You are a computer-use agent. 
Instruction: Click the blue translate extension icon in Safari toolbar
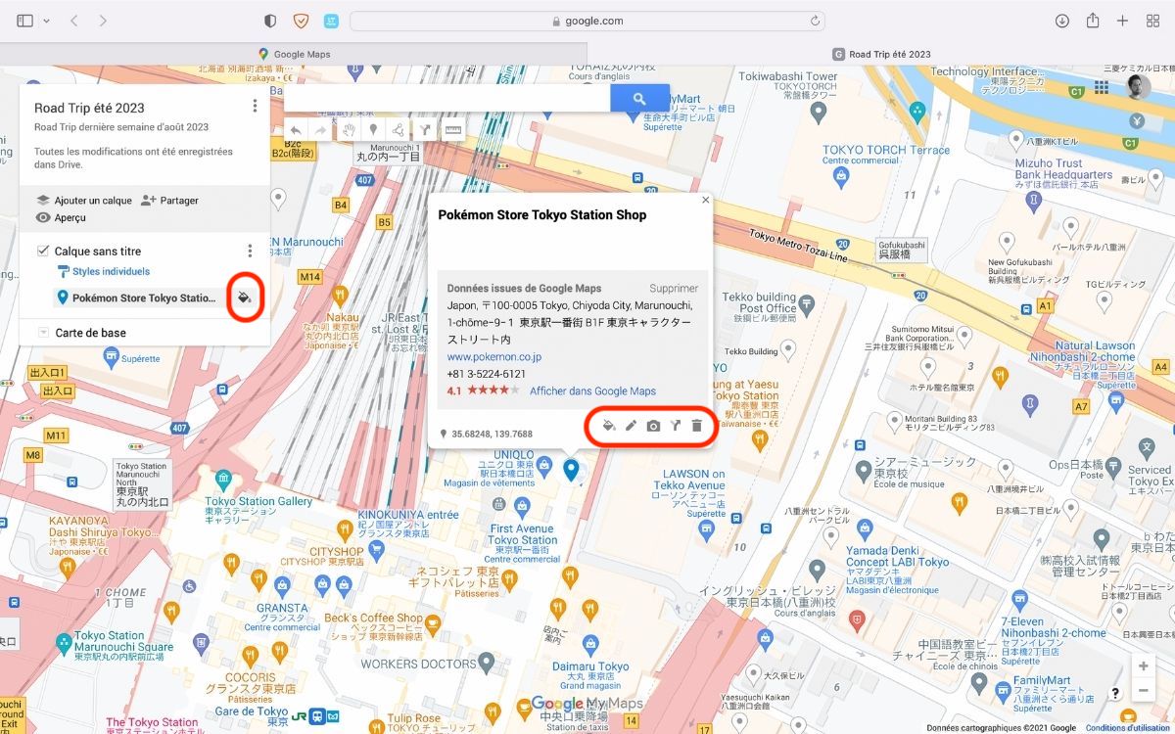[331, 21]
